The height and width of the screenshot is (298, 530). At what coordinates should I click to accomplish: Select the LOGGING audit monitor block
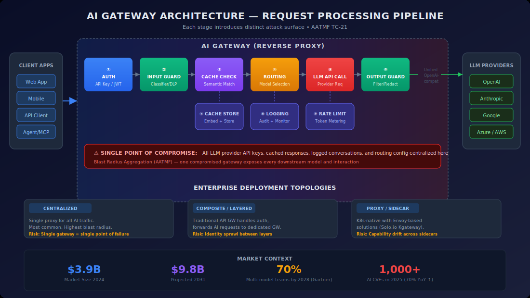click(275, 116)
